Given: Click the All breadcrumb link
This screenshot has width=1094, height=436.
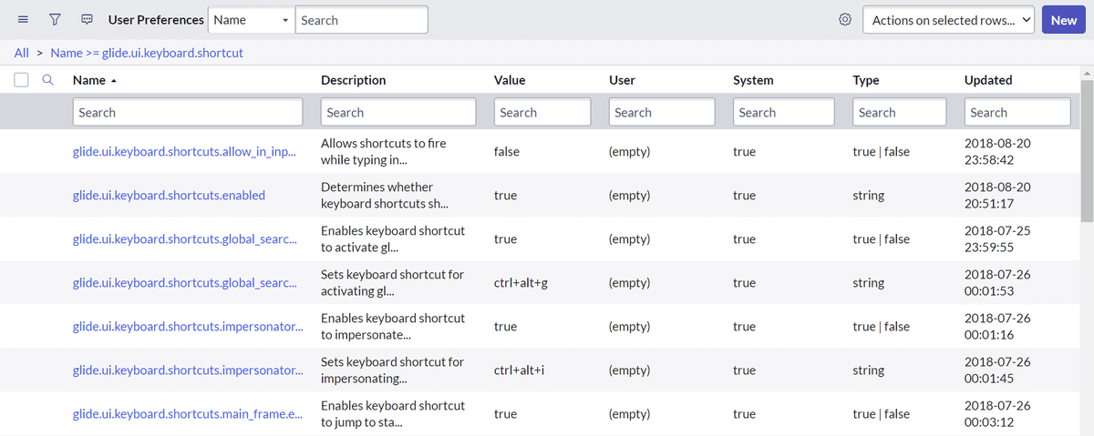Looking at the screenshot, I should [x=22, y=53].
